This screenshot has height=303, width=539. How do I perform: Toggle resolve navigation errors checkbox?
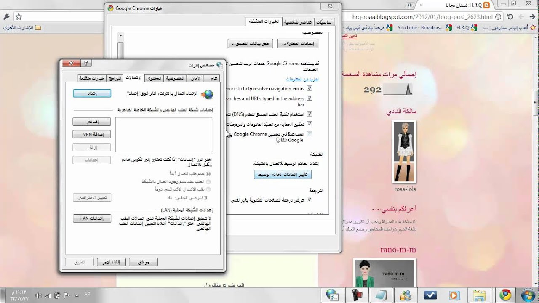click(310, 89)
